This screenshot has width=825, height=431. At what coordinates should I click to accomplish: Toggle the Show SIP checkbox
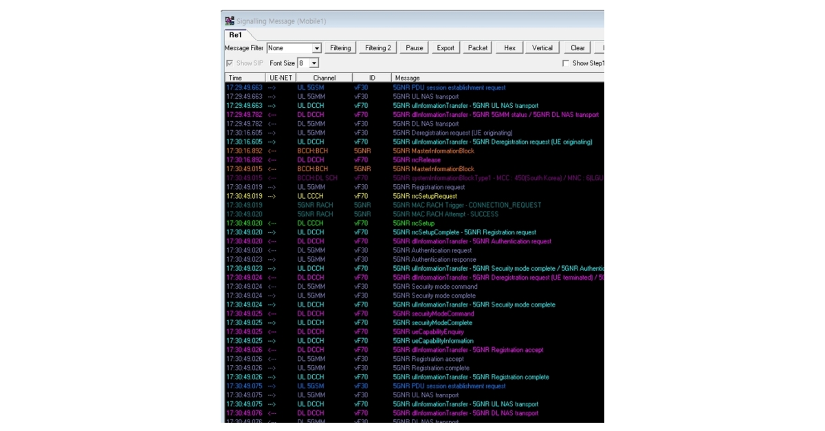(230, 63)
